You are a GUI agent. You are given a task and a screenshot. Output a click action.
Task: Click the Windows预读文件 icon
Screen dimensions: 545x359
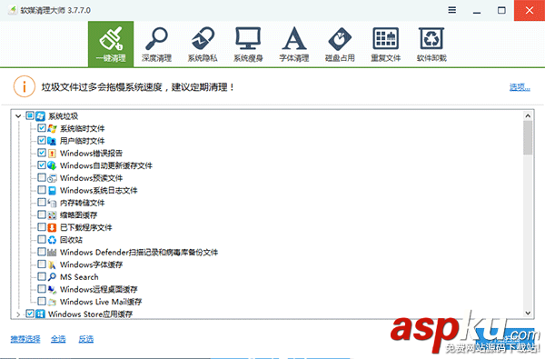pyautogui.click(x=52, y=178)
